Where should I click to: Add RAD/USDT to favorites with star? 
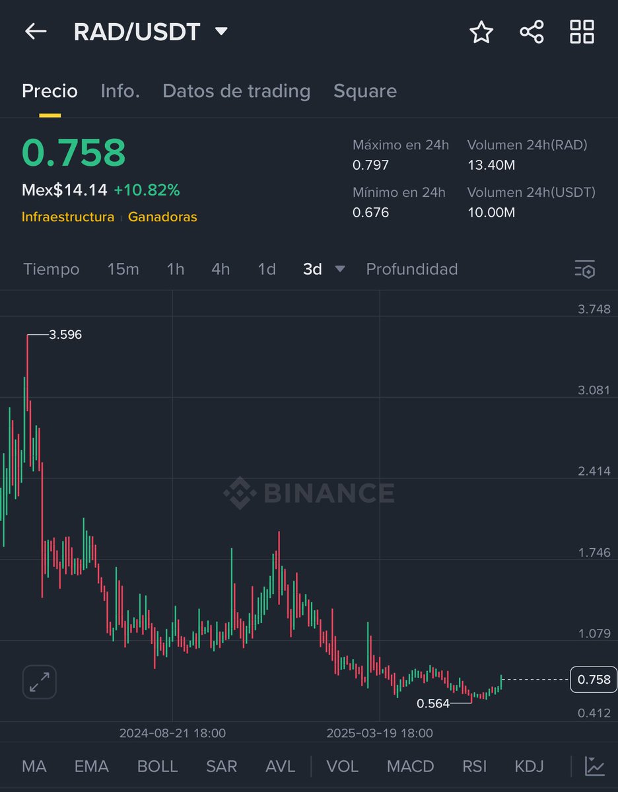click(481, 32)
